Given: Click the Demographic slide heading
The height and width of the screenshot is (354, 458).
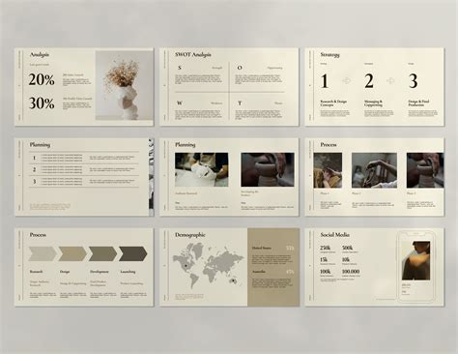Looking at the screenshot, I should coord(190,235).
